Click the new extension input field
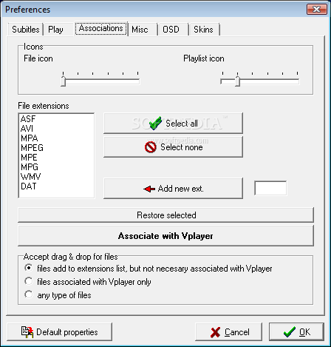The image size is (331, 347). coord(270,188)
